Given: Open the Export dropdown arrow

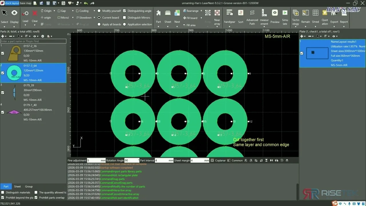Looking at the screenshot, I should click(x=334, y=27).
